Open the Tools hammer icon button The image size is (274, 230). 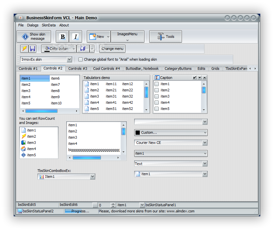(x=161, y=37)
